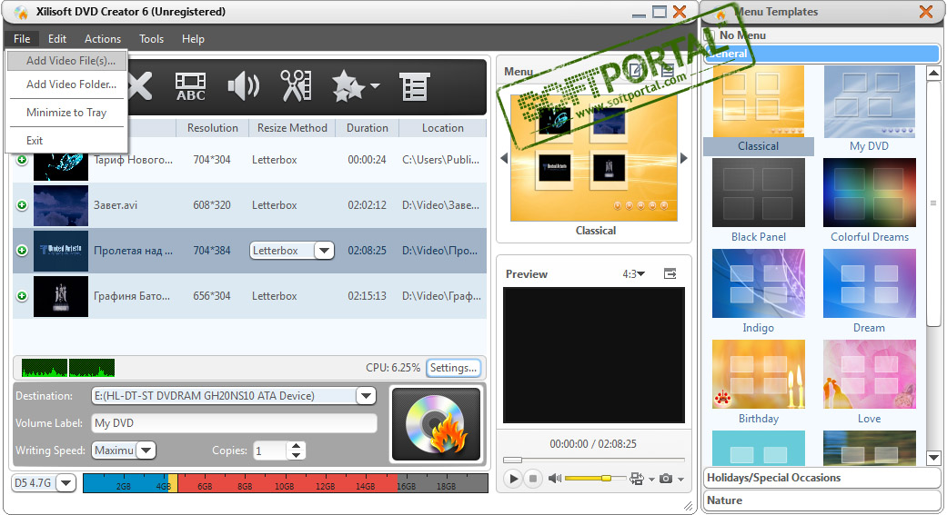
Task: Open the clip scissors tool
Action: (x=296, y=85)
